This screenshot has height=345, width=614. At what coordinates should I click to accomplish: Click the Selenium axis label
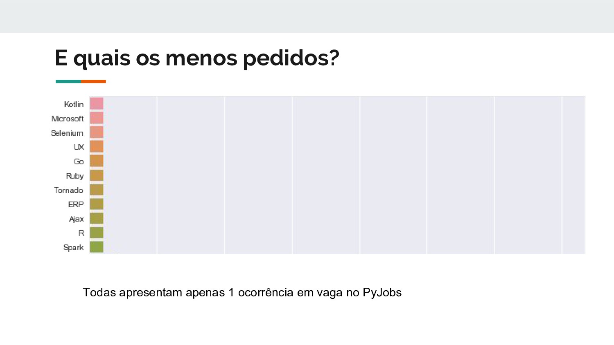point(67,133)
